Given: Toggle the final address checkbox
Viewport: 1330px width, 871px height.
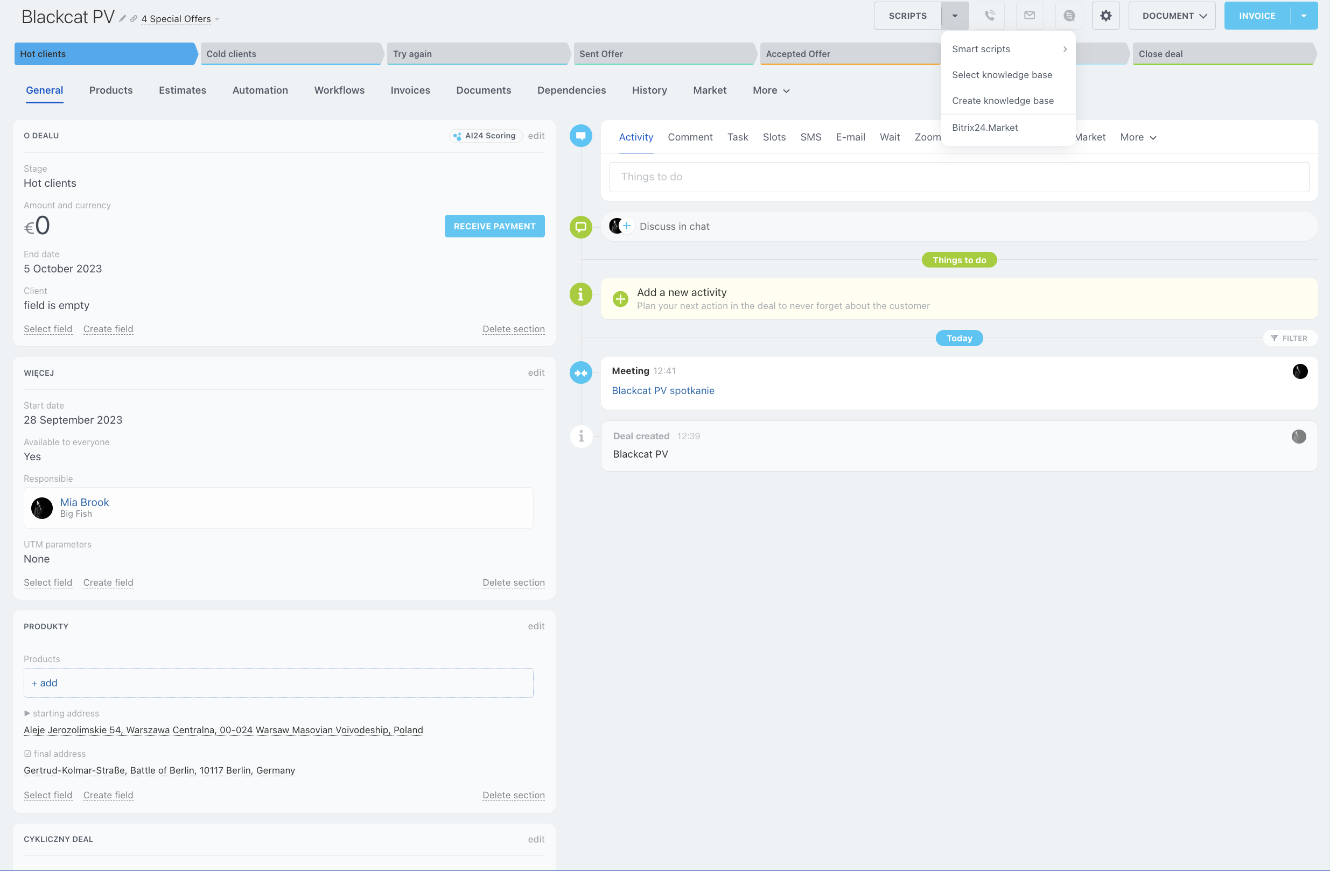Looking at the screenshot, I should tap(27, 754).
